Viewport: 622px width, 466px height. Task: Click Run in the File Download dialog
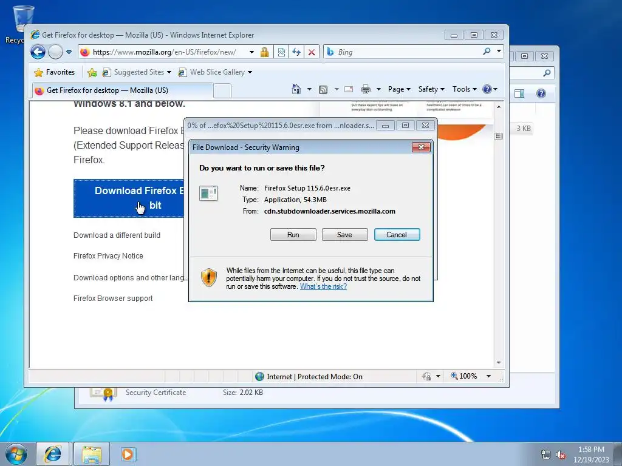(293, 235)
